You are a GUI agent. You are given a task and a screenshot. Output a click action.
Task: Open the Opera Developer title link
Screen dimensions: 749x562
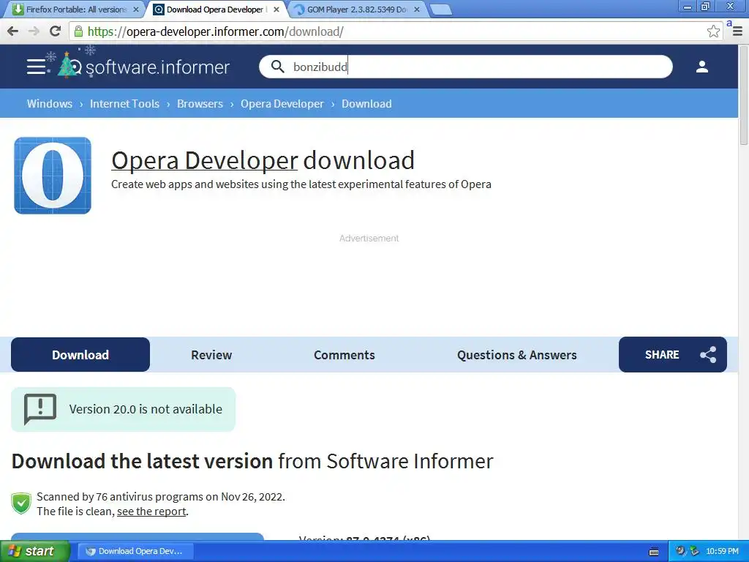pos(205,160)
